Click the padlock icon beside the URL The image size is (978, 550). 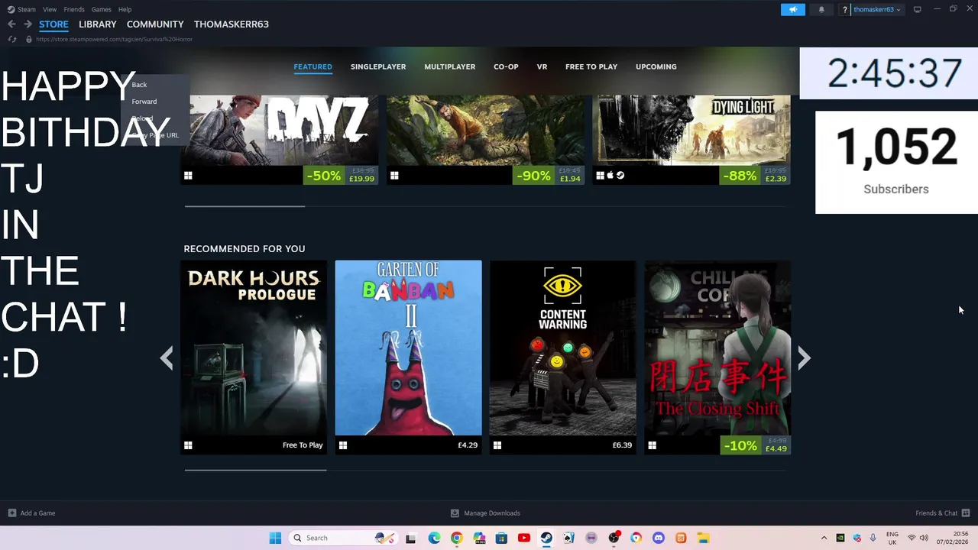[x=29, y=39]
